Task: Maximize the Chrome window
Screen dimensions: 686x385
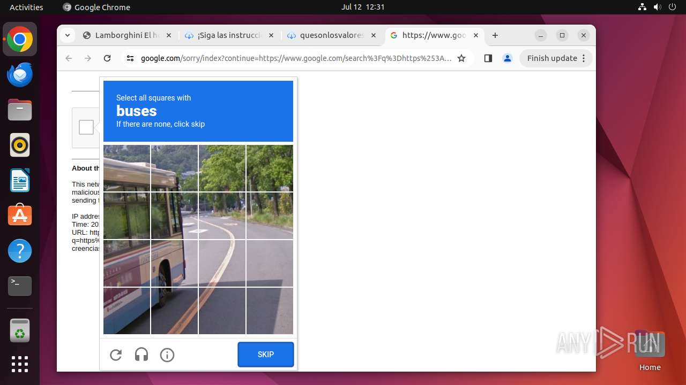Action: coord(562,35)
